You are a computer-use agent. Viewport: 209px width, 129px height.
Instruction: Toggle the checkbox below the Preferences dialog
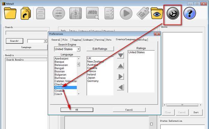[x=152, y=124]
